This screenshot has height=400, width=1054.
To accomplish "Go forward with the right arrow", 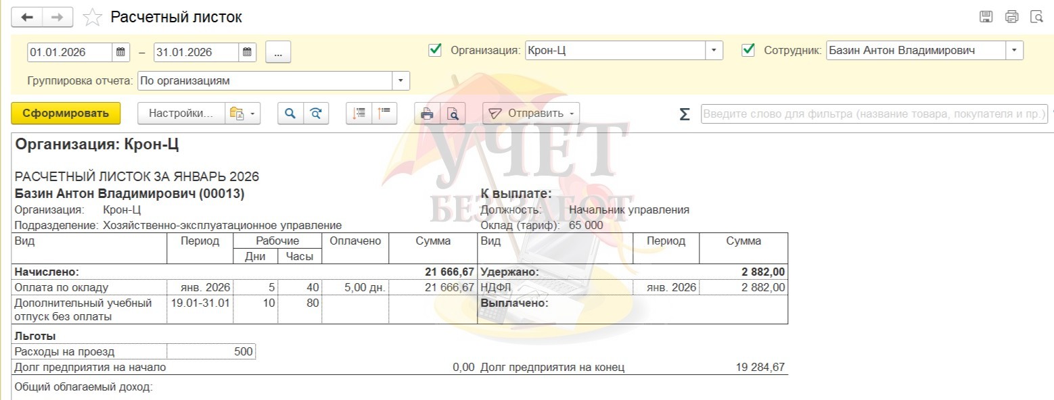I will click(58, 17).
